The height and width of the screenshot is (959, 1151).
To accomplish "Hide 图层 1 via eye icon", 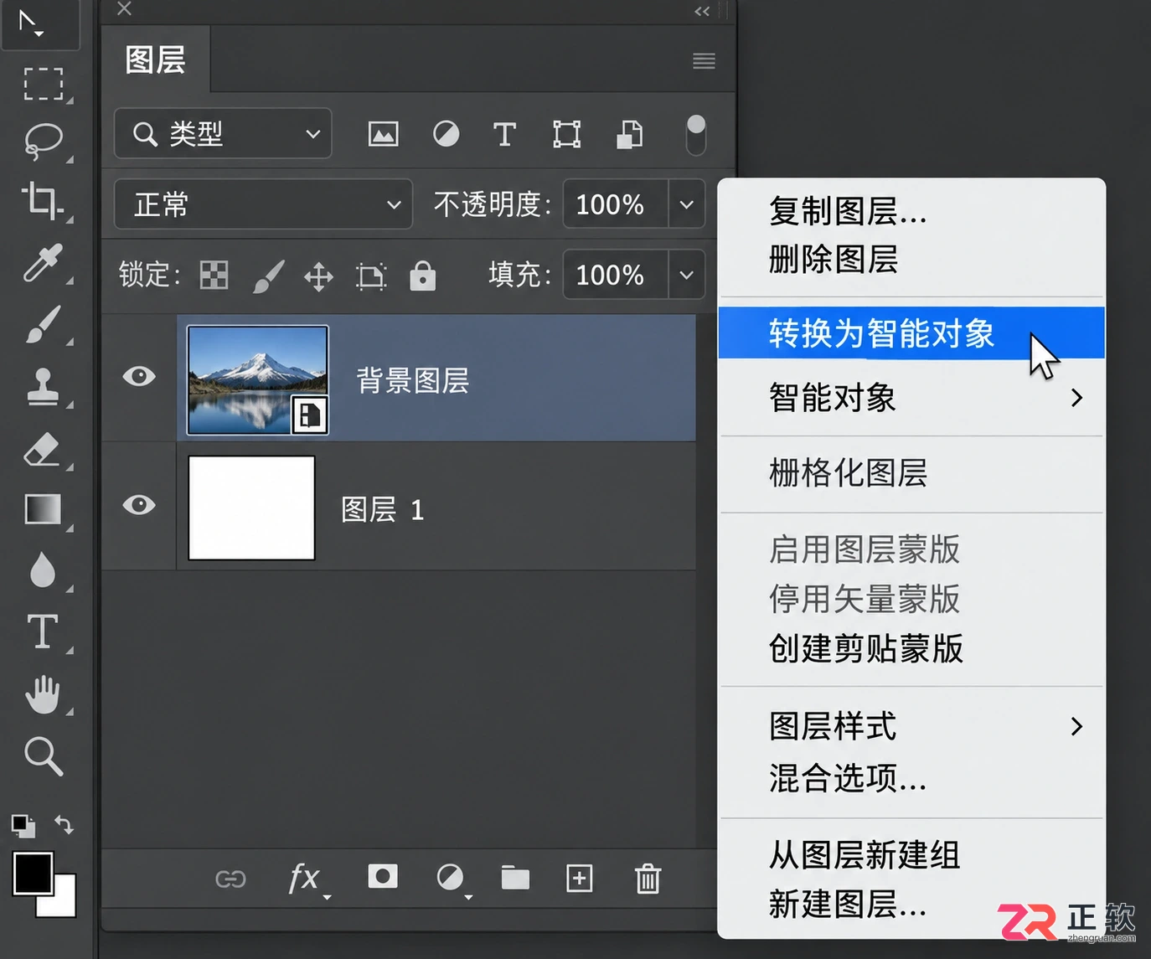I will [x=139, y=505].
